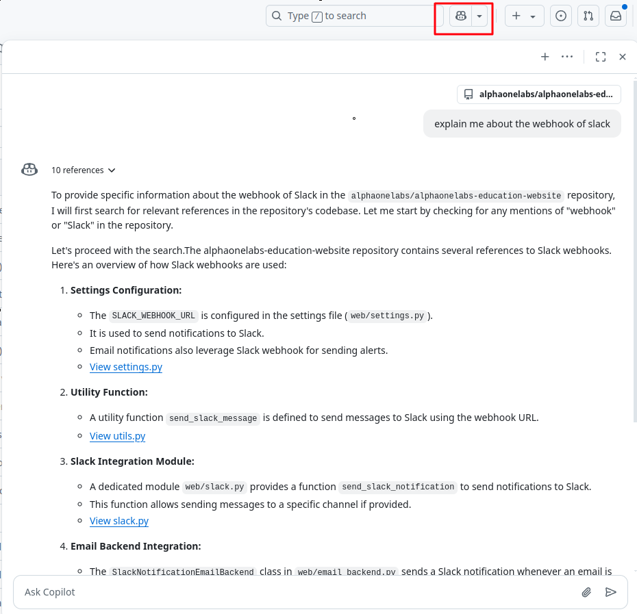Open the View utils.py link

tap(117, 436)
